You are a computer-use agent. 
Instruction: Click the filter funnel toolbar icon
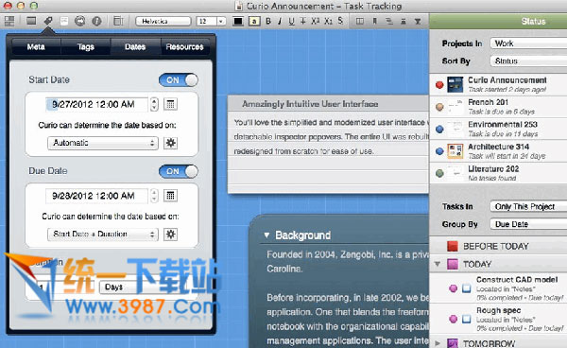418,22
